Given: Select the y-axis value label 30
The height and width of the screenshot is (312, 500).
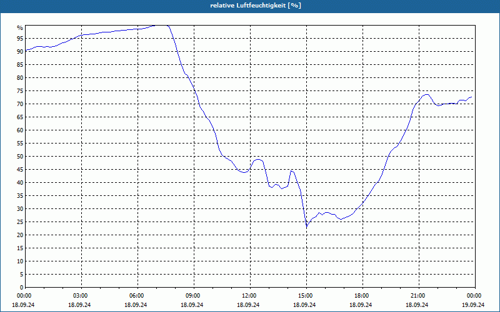Looking at the screenshot, I should click(20, 209).
